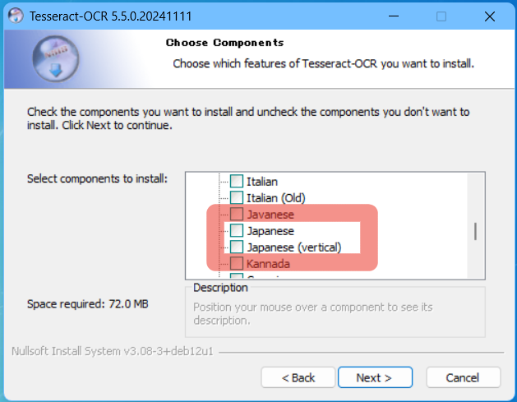Cancel the installation
This screenshot has width=517, height=402.
pos(462,377)
